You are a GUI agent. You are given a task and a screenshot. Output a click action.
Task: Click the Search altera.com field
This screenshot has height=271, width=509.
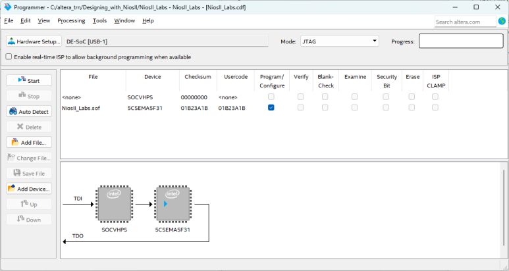click(465, 22)
